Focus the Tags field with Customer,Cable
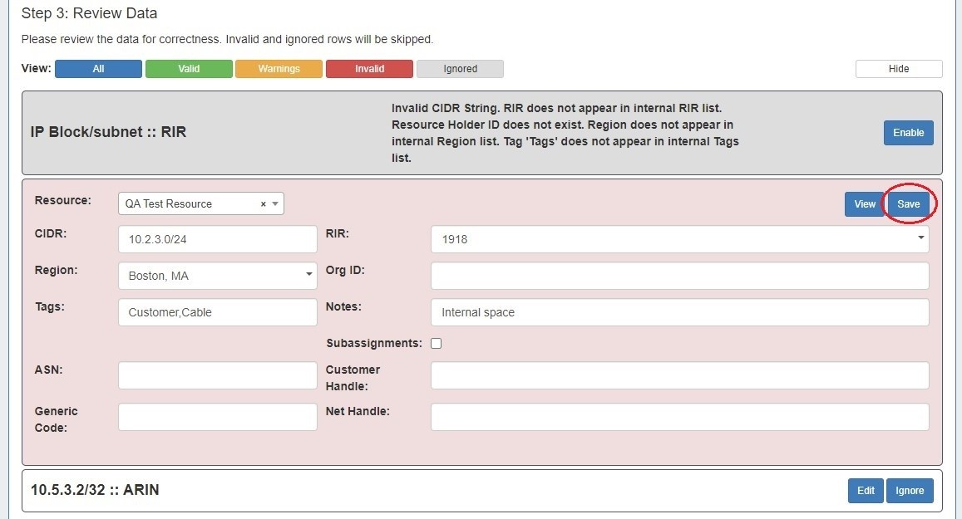The height and width of the screenshot is (519, 962). [x=217, y=312]
